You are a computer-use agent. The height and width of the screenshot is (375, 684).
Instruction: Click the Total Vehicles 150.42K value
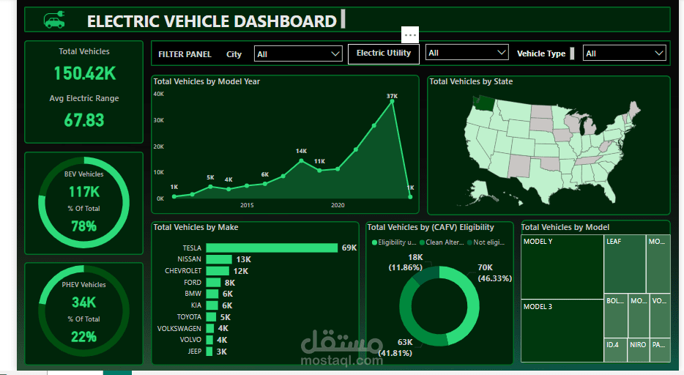85,73
